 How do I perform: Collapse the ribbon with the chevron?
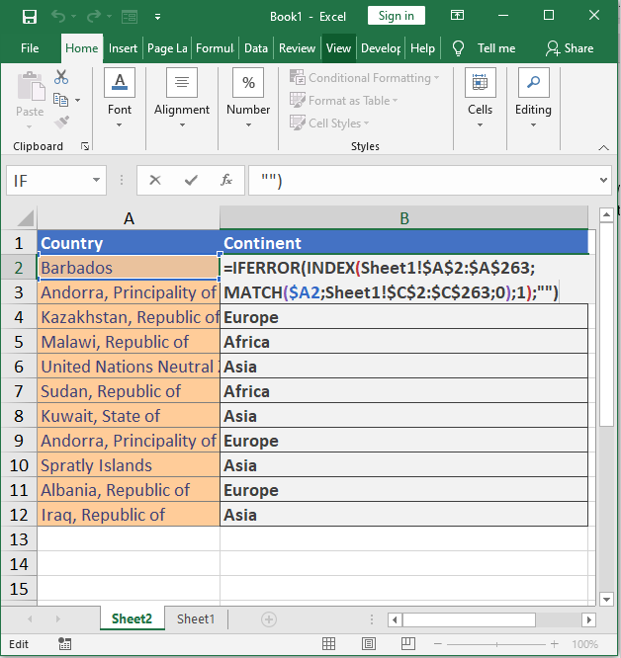(x=603, y=147)
